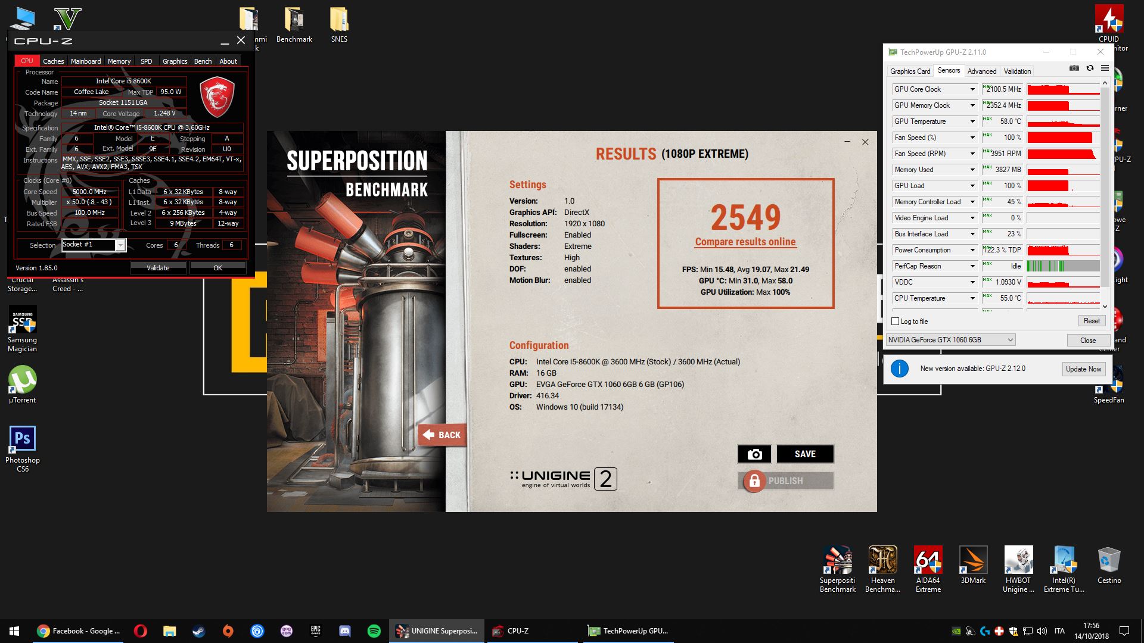Open the Graphics Card tab in GPU-Z
This screenshot has height=643, width=1144.
pyautogui.click(x=910, y=71)
